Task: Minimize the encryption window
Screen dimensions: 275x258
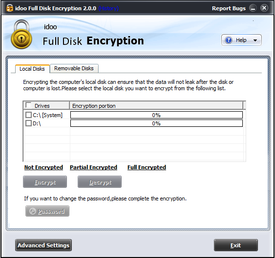Action: (253, 8)
